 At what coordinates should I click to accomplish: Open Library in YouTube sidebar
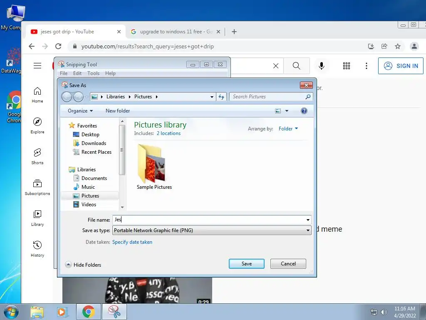click(37, 218)
